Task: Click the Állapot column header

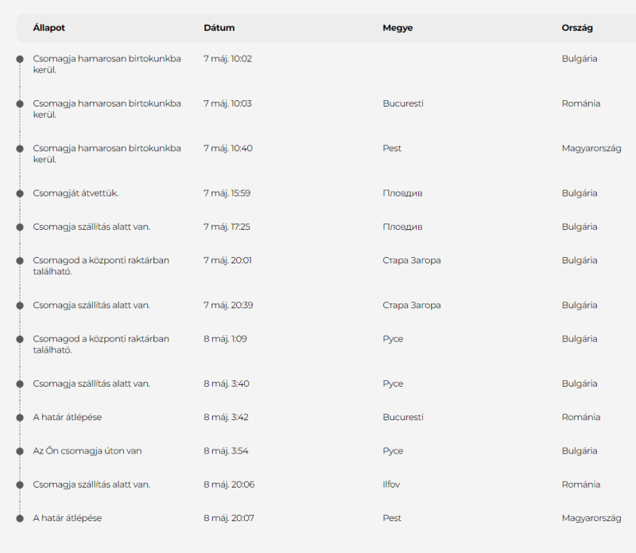Action: tap(49, 28)
